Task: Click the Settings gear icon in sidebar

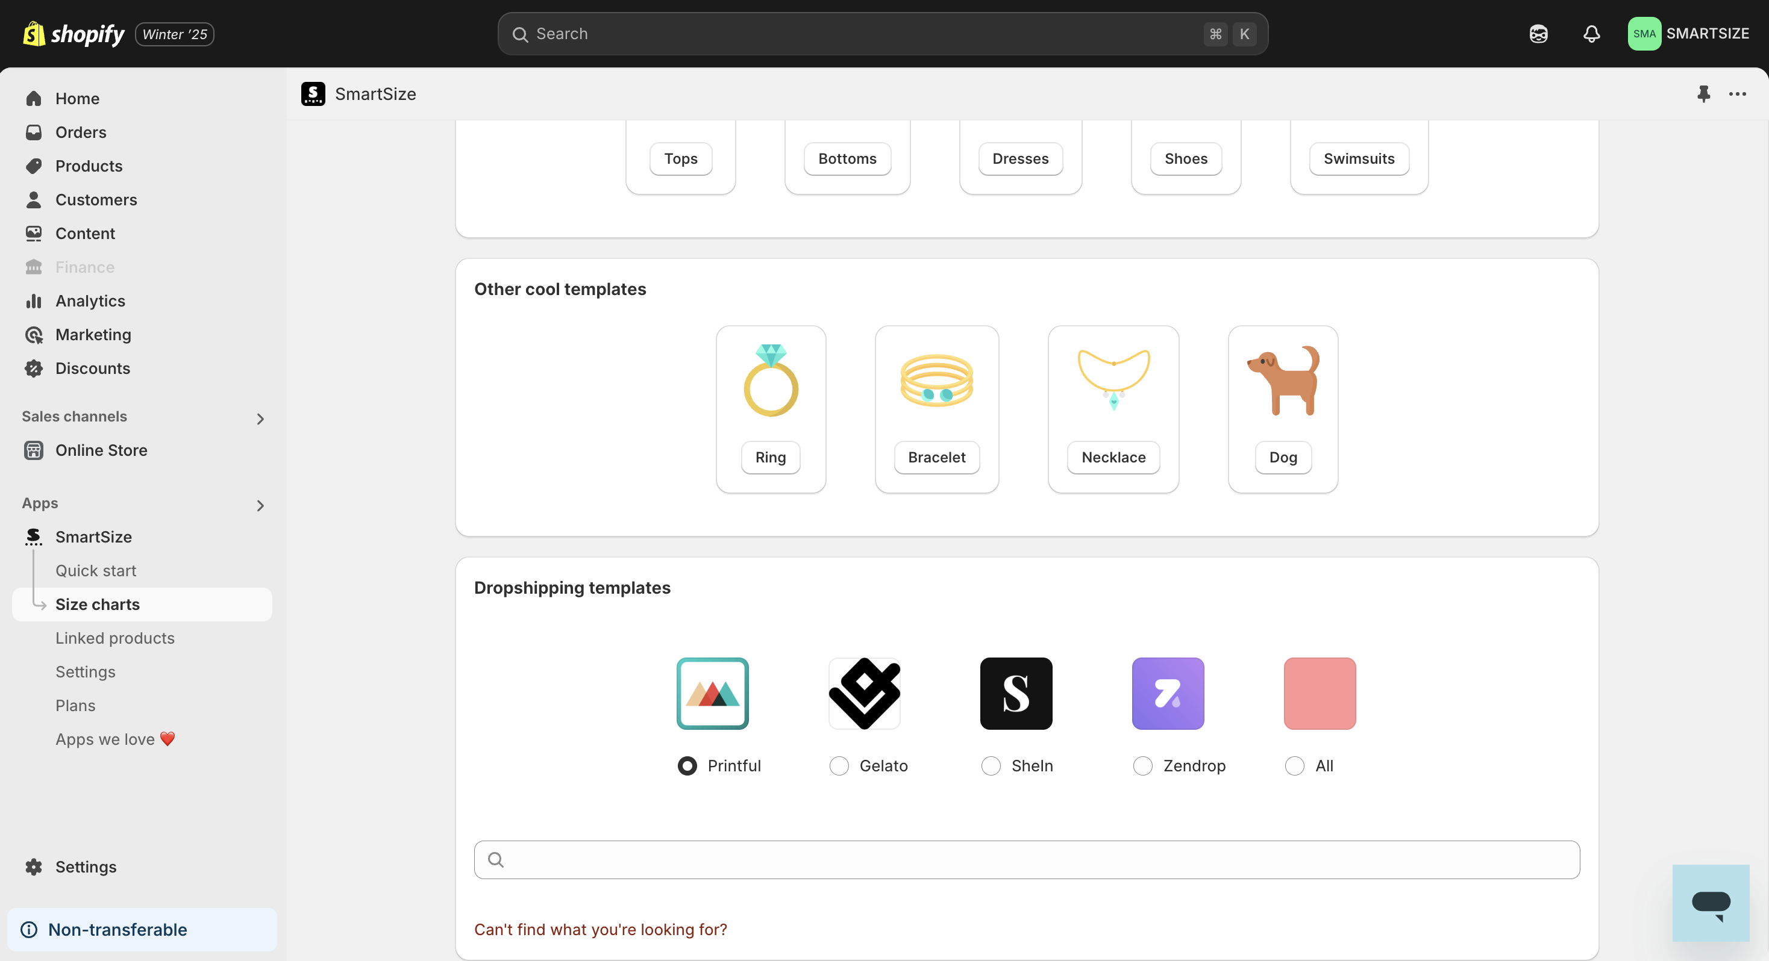Action: tap(34, 866)
